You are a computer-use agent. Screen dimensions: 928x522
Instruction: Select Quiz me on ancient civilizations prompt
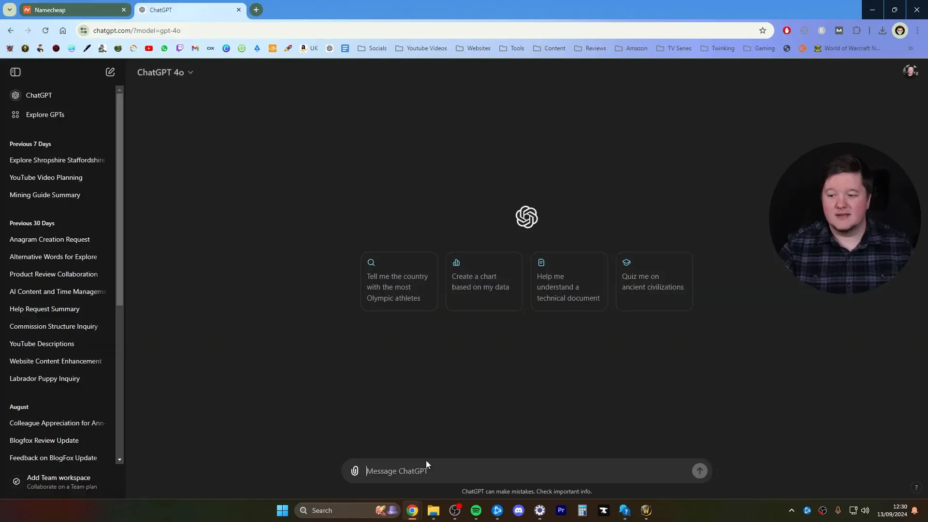click(x=654, y=280)
